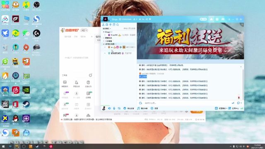Open the gamepad icon in YY title bar
Screen dimensions: 265x149
coord(223,19)
